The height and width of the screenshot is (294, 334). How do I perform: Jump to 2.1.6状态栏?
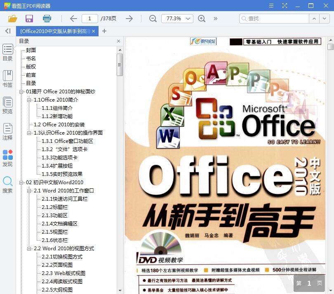click(54, 240)
